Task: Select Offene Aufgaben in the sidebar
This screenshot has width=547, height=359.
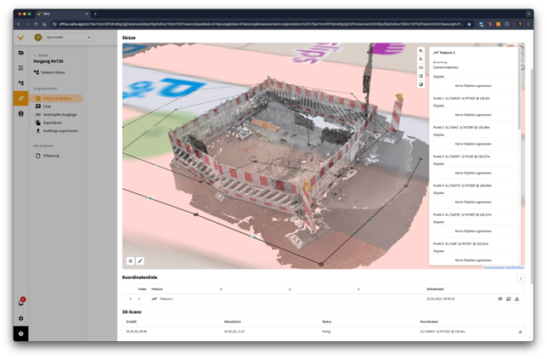Action: coord(58,99)
